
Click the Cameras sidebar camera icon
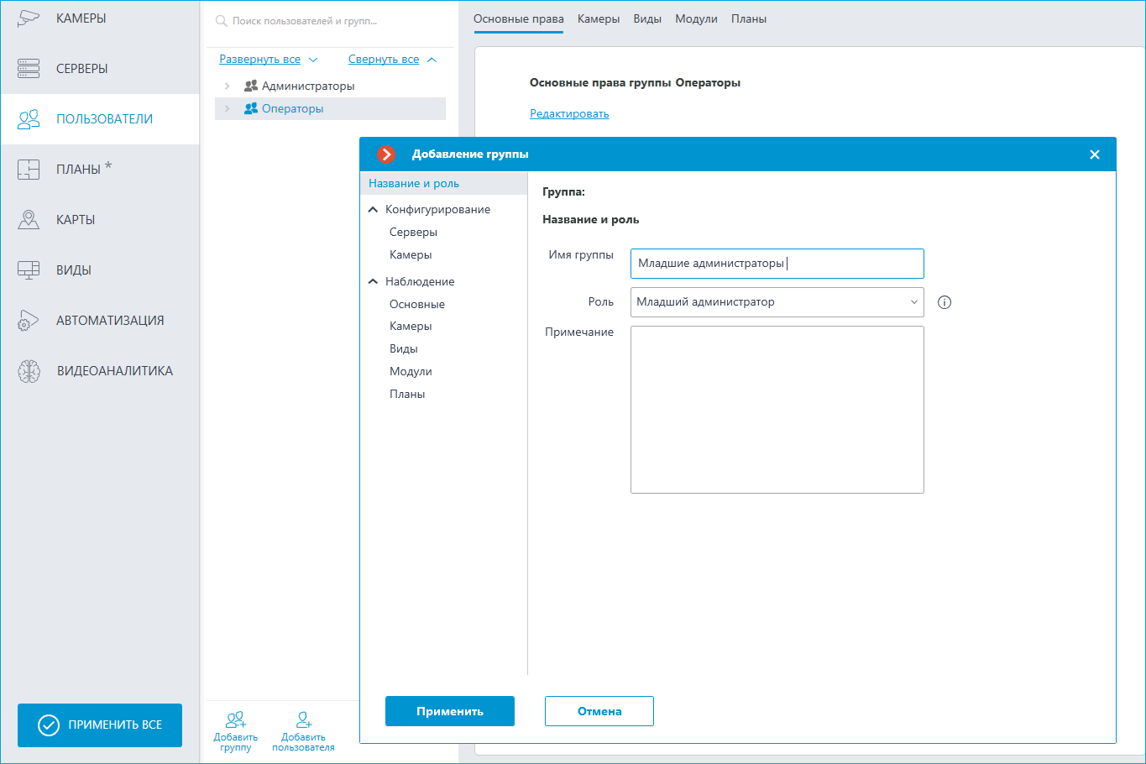pos(29,18)
